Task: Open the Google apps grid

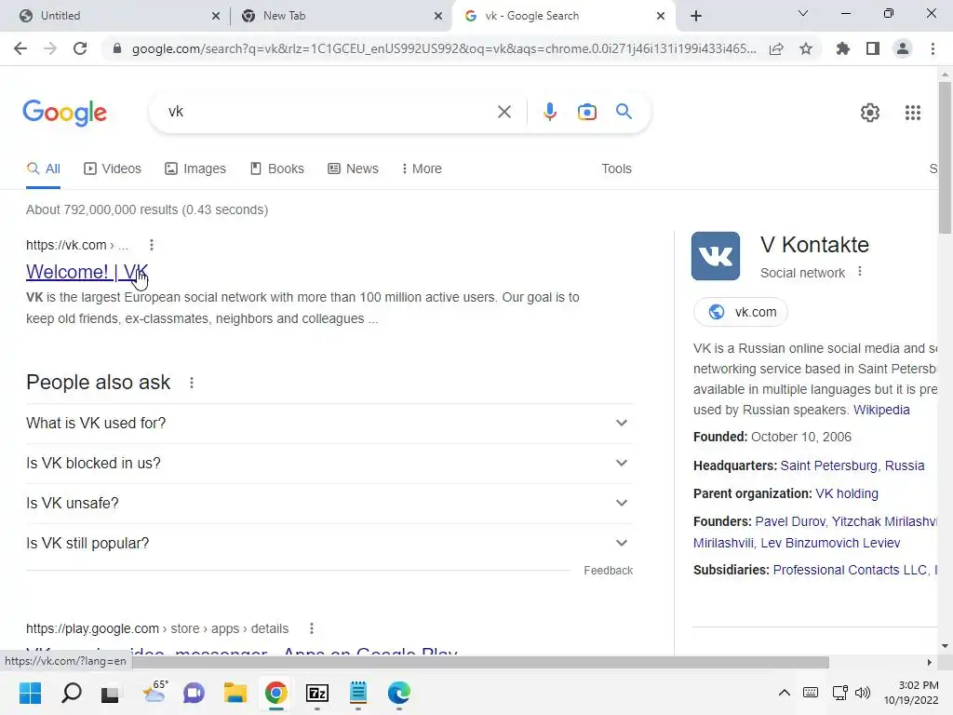Action: pyautogui.click(x=912, y=113)
